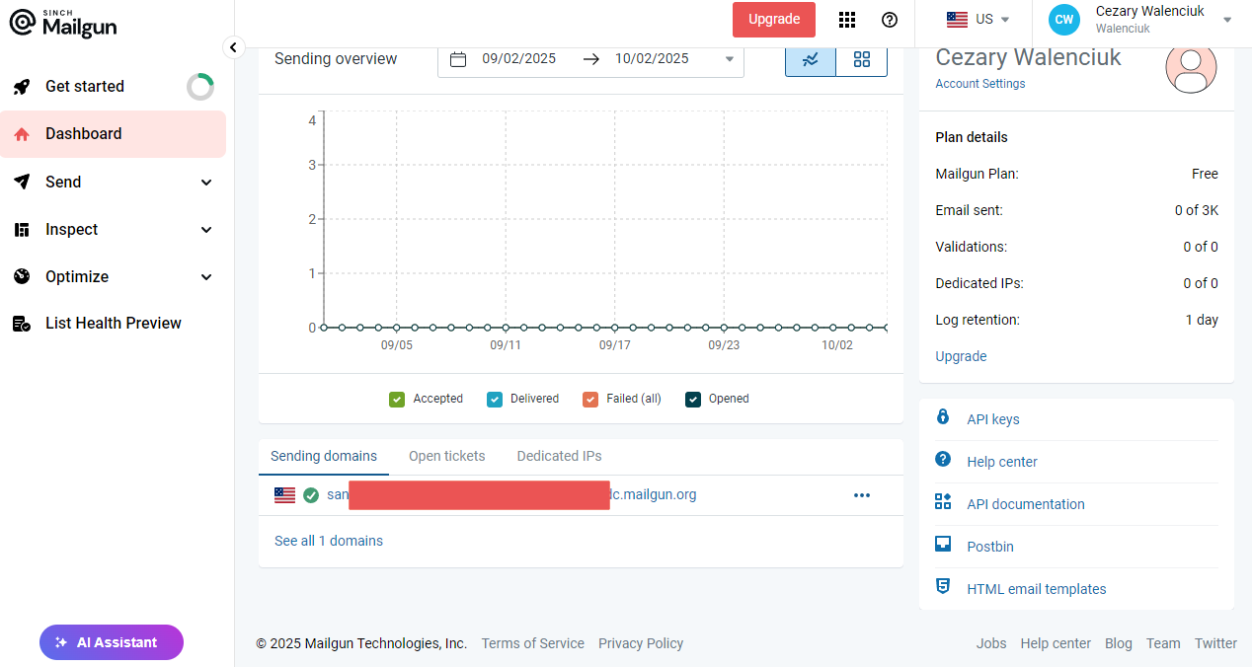Image resolution: width=1252 pixels, height=667 pixels.
Task: Click Upgrade link under Plan details
Action: click(x=961, y=356)
